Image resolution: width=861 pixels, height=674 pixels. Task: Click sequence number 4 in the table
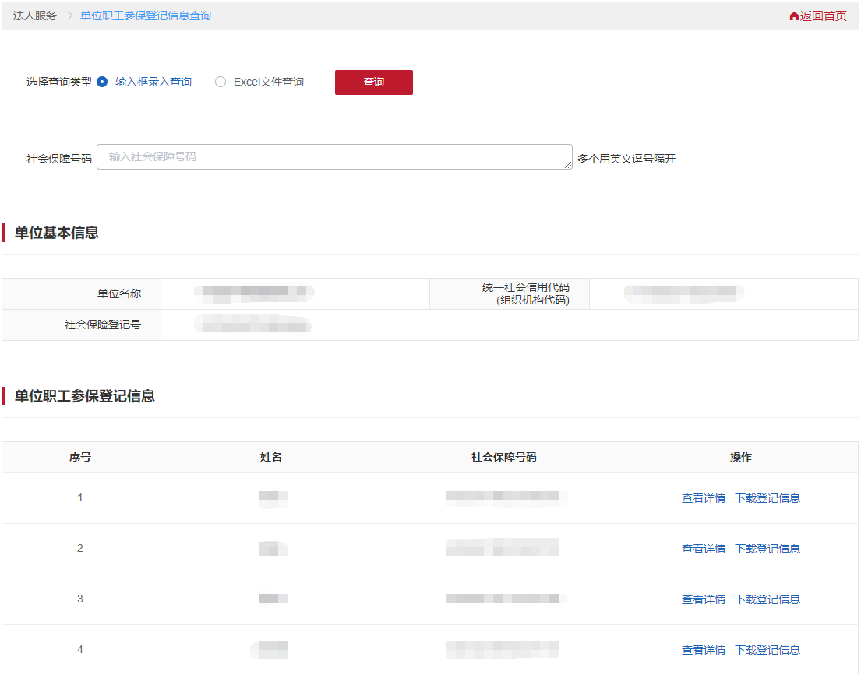[x=79, y=649]
